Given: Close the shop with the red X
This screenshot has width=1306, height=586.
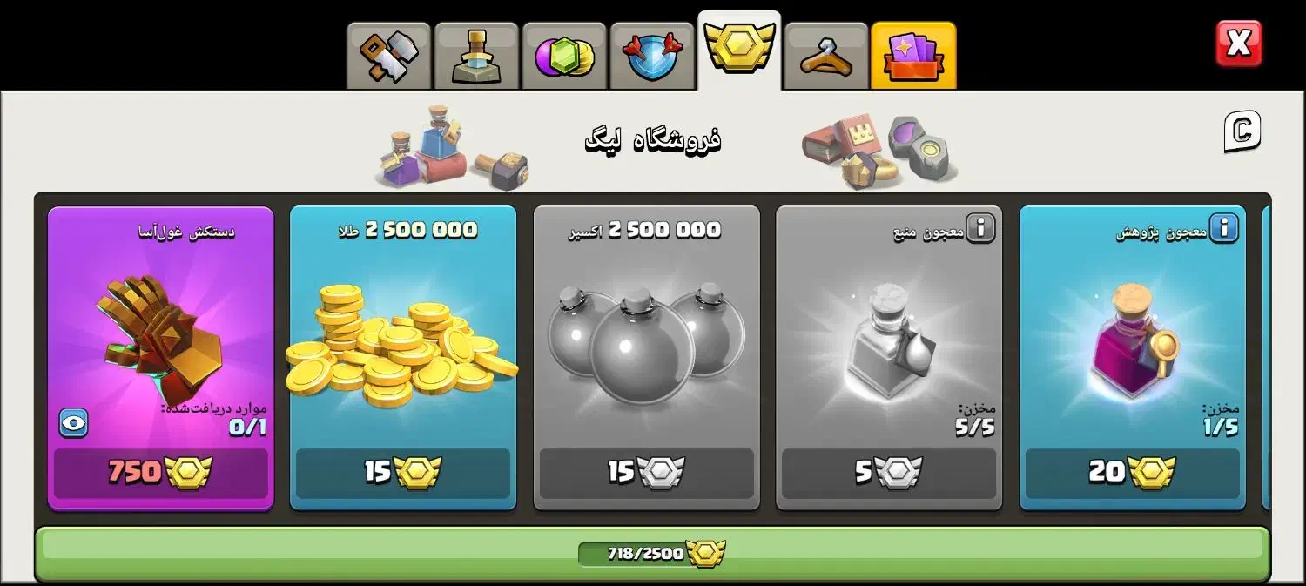Looking at the screenshot, I should (x=1239, y=44).
